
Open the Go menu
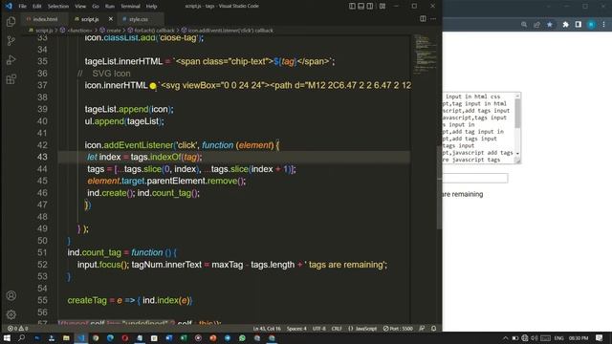[96, 7]
